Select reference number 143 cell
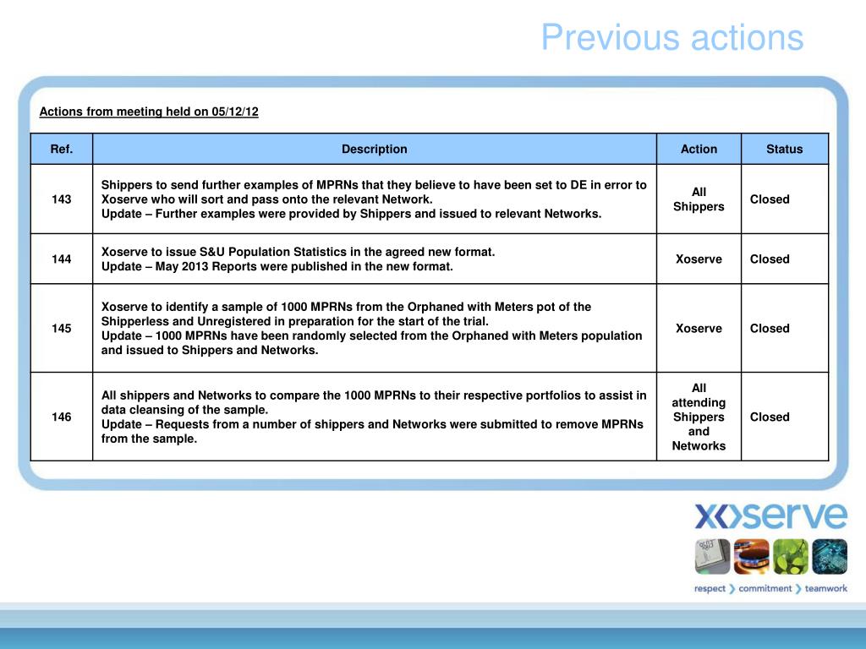 coord(61,199)
